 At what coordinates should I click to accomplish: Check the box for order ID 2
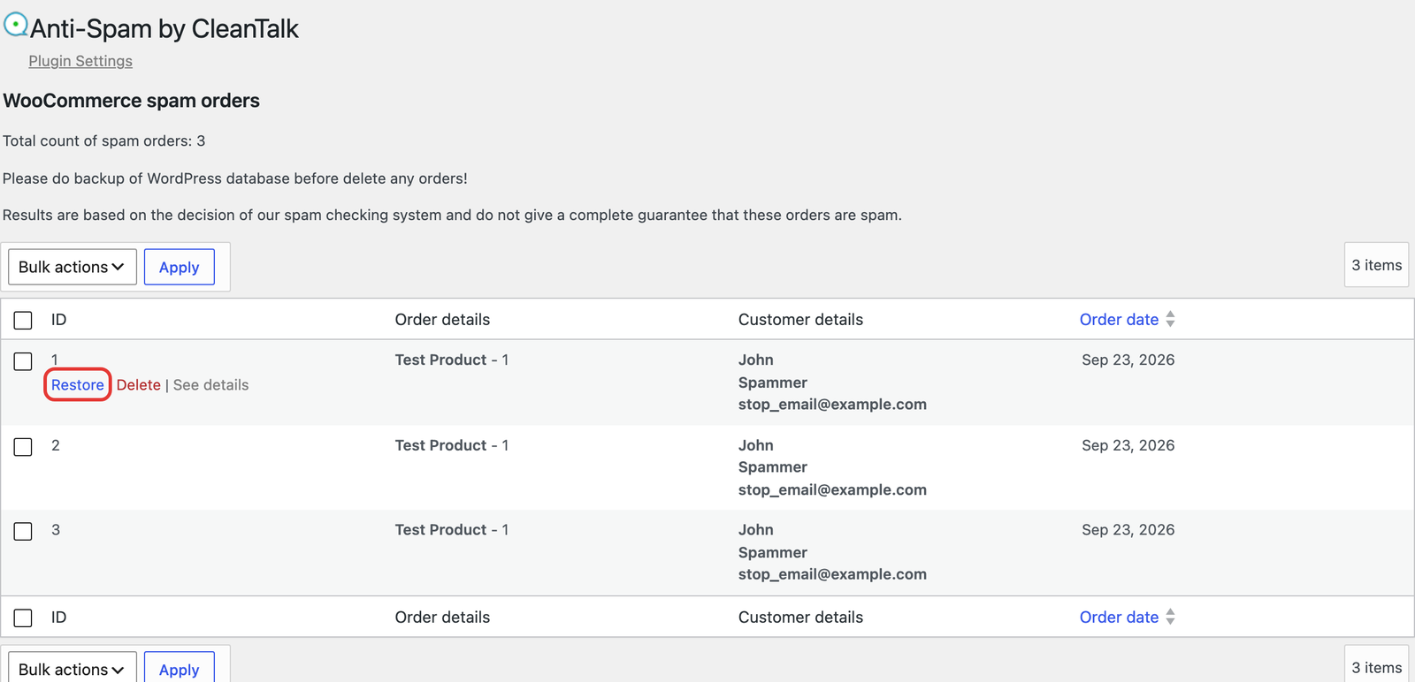click(23, 447)
